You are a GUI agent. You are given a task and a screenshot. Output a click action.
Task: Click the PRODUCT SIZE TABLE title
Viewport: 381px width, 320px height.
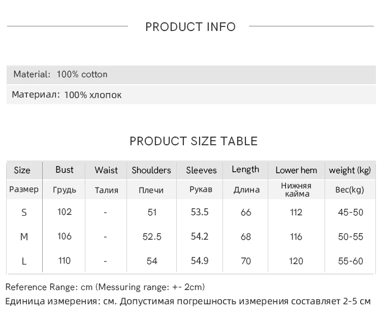(194, 141)
